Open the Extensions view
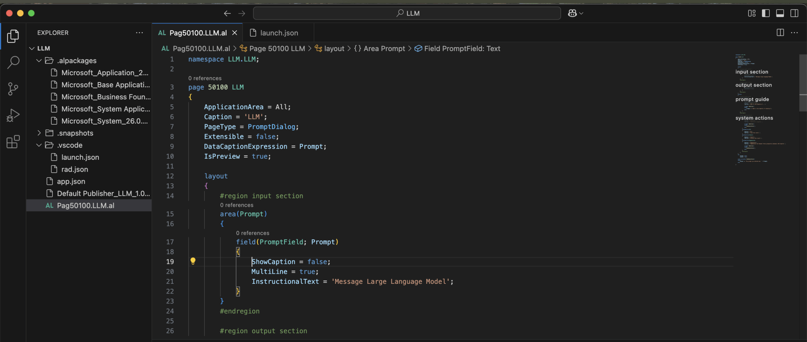 point(13,142)
